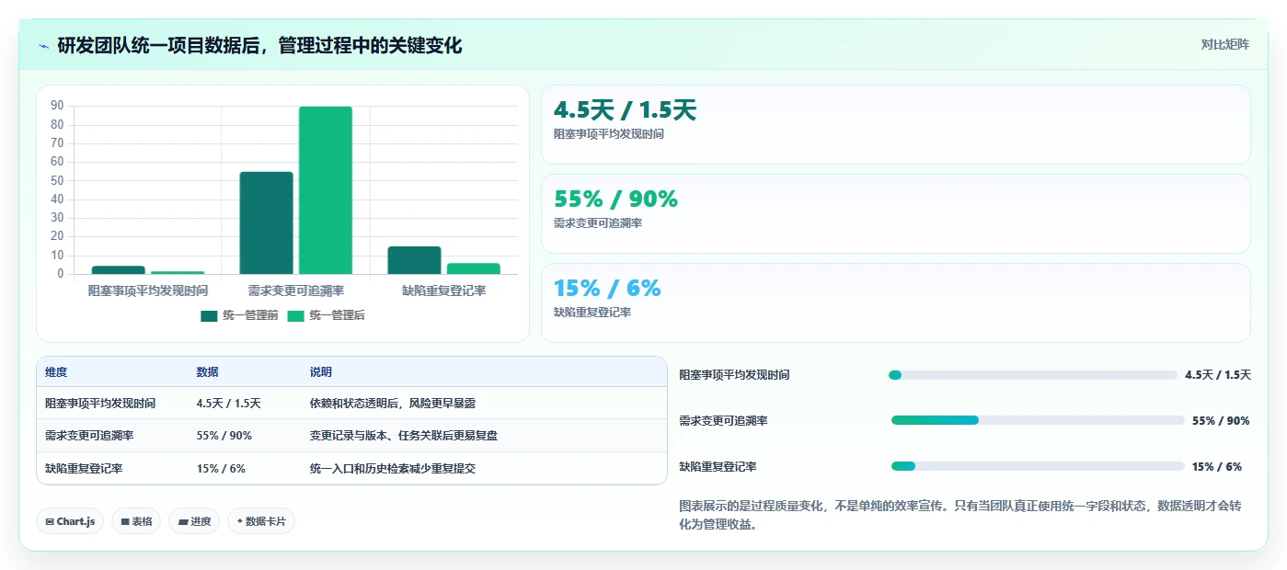Viewport: 1287px width, 570px height.
Task: Click table cell 依赖和状态透明后，风险更早暴露
Action: point(393,404)
